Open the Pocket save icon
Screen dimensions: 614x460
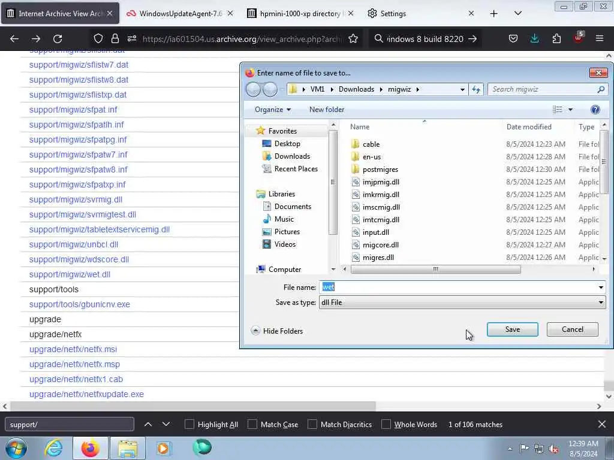513,38
